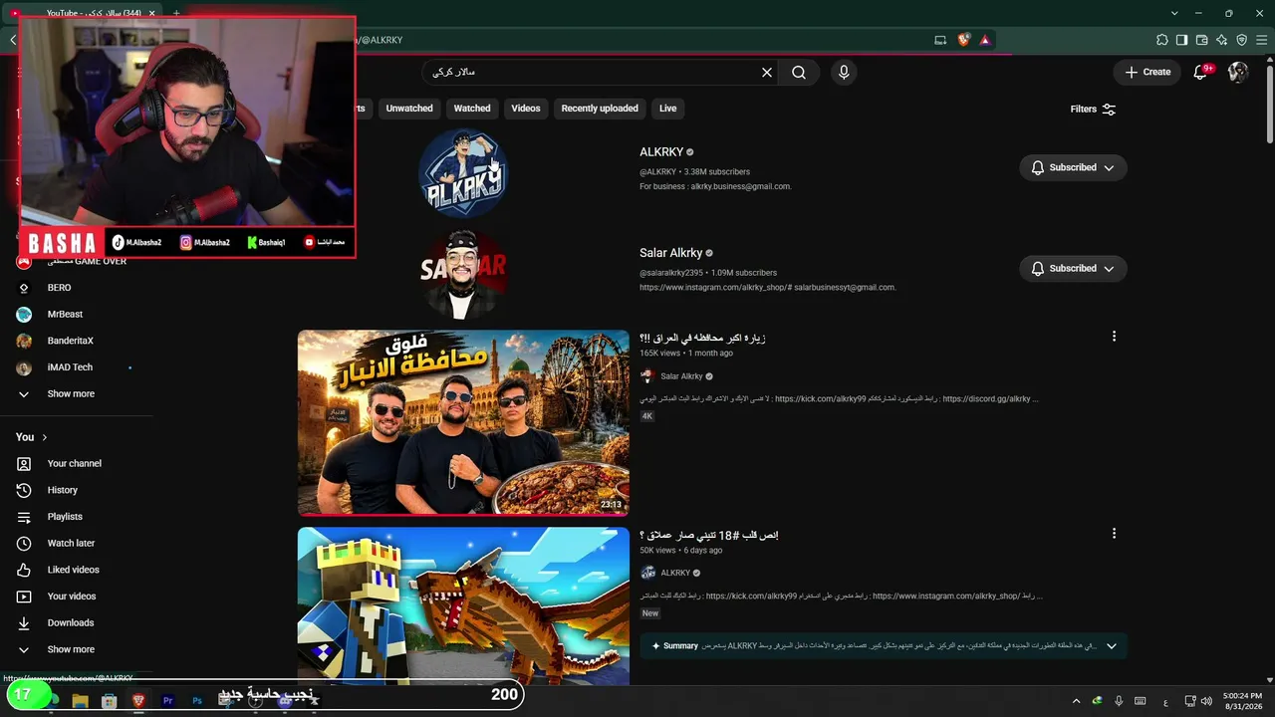Open the search Filters panel
This screenshot has width=1275, height=717.
(1093, 109)
